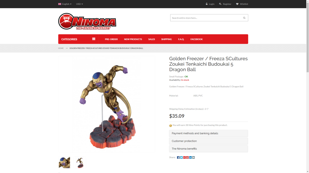The height and width of the screenshot is (173, 309).
Task: Open the Pre-Order menu item
Action: (111, 39)
